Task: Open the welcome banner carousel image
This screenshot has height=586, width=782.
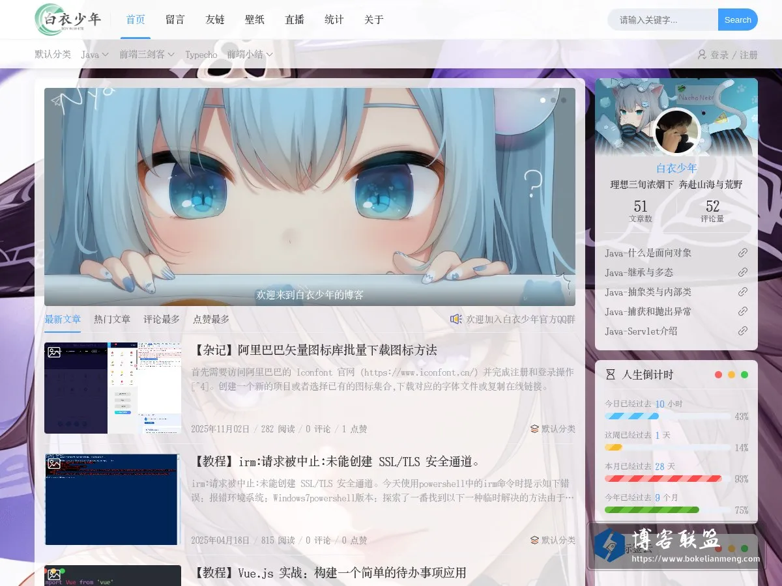Action: coord(310,197)
